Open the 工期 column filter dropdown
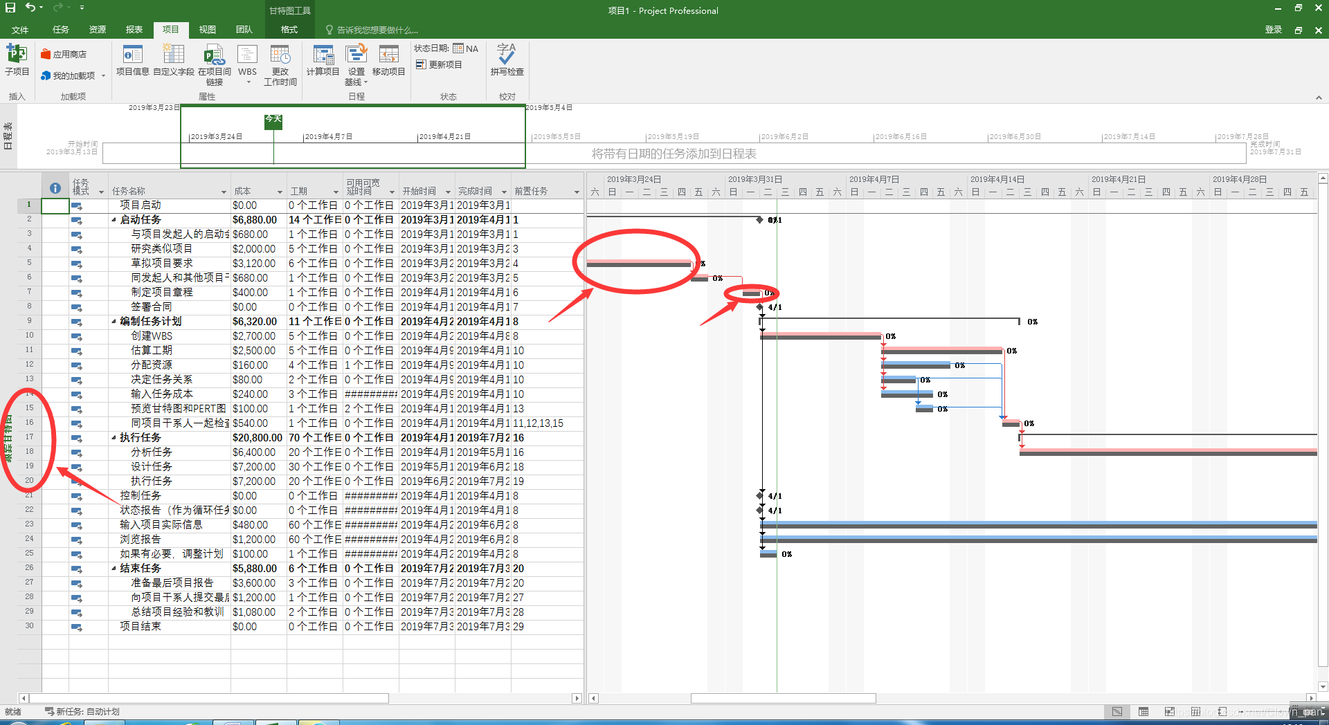Screen dimensions: 1329x725 (336, 192)
